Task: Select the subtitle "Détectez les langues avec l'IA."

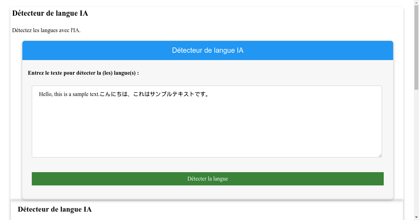Action: click(46, 30)
